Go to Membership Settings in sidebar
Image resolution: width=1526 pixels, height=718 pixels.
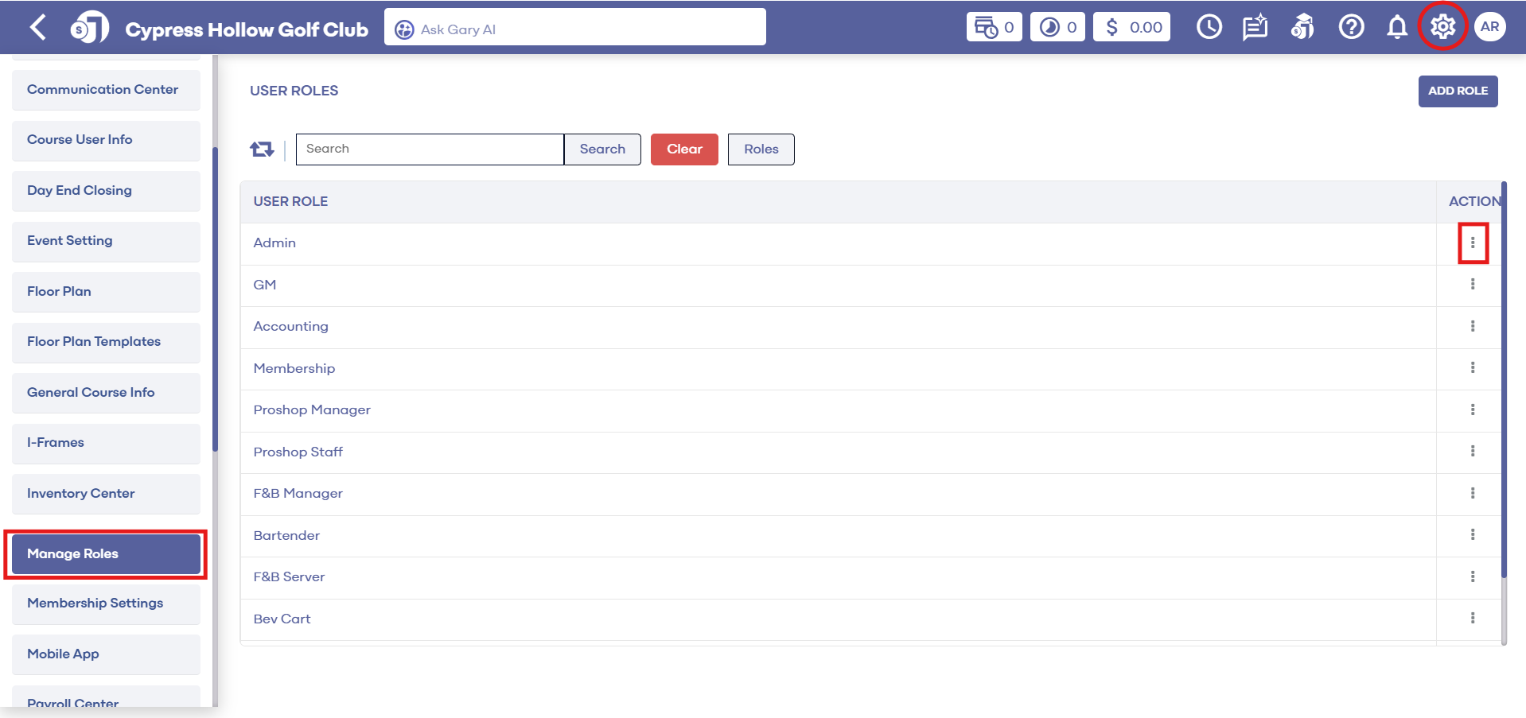pos(106,604)
